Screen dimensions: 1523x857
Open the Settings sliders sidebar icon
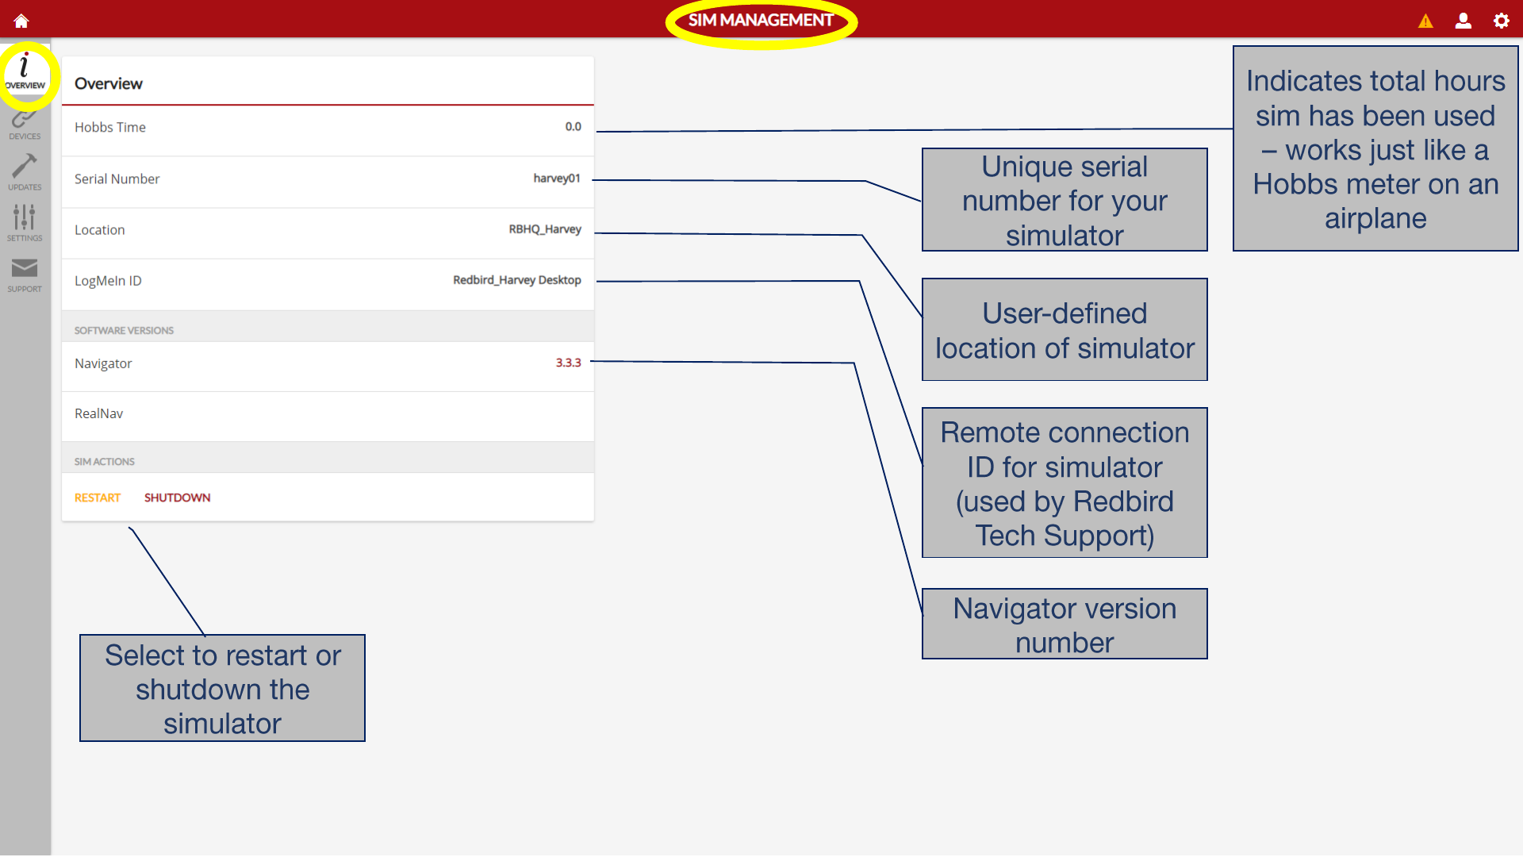[25, 223]
